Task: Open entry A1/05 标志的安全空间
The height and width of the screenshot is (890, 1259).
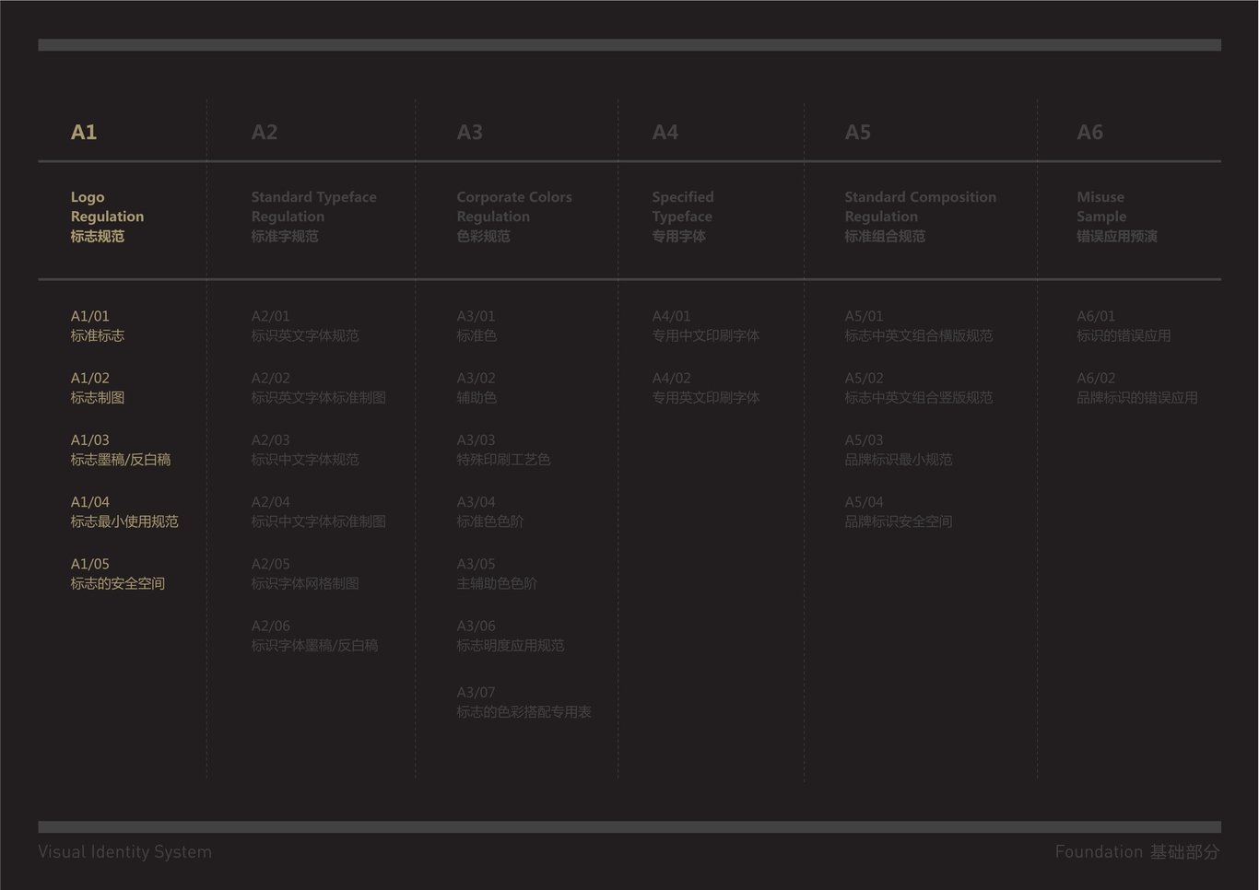Action: tap(118, 573)
